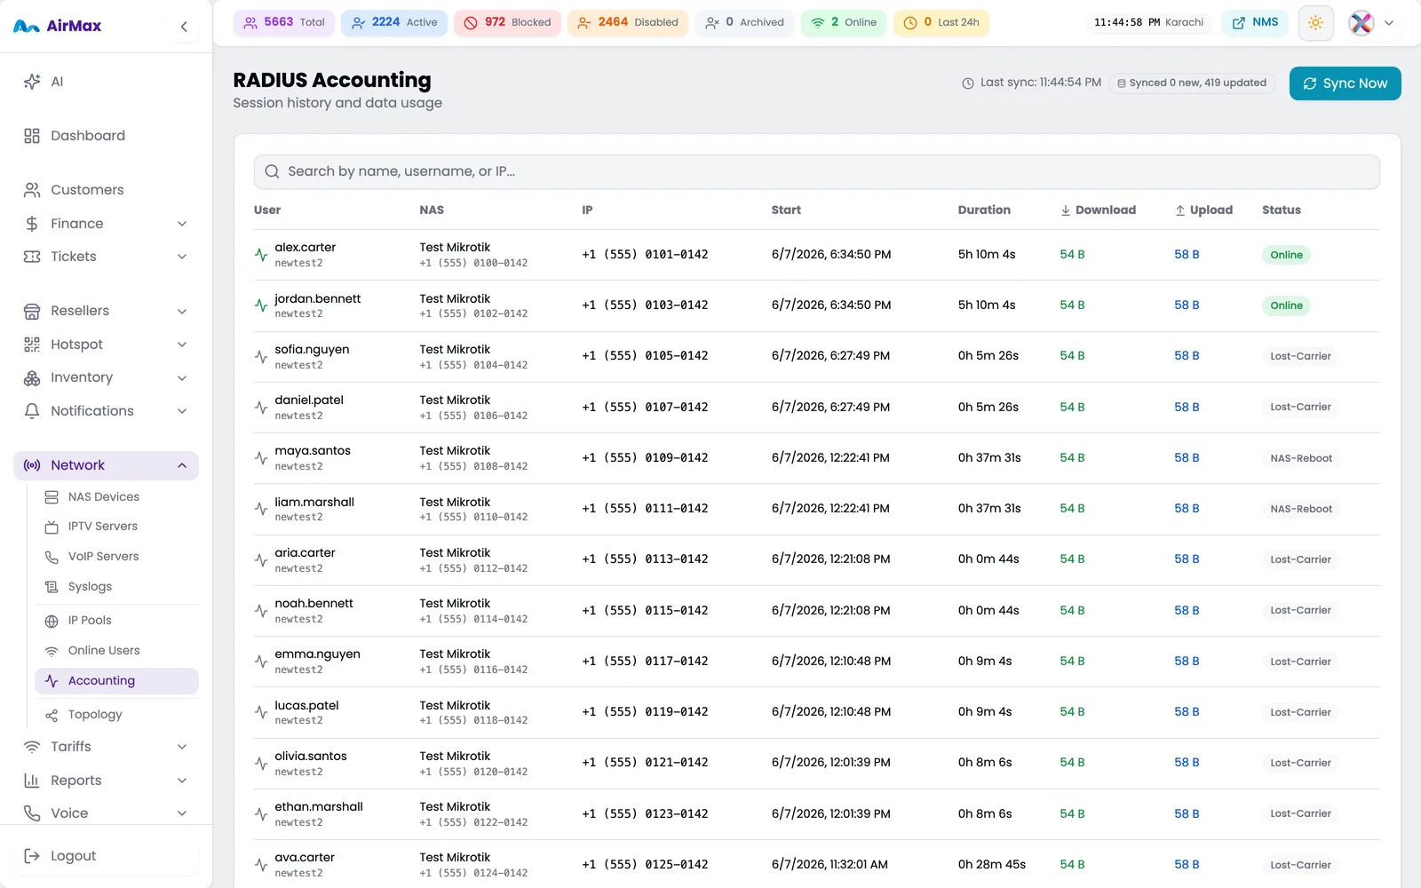Expand the Notifications menu chevron
Viewport: 1421px width, 888px height.
point(182,411)
